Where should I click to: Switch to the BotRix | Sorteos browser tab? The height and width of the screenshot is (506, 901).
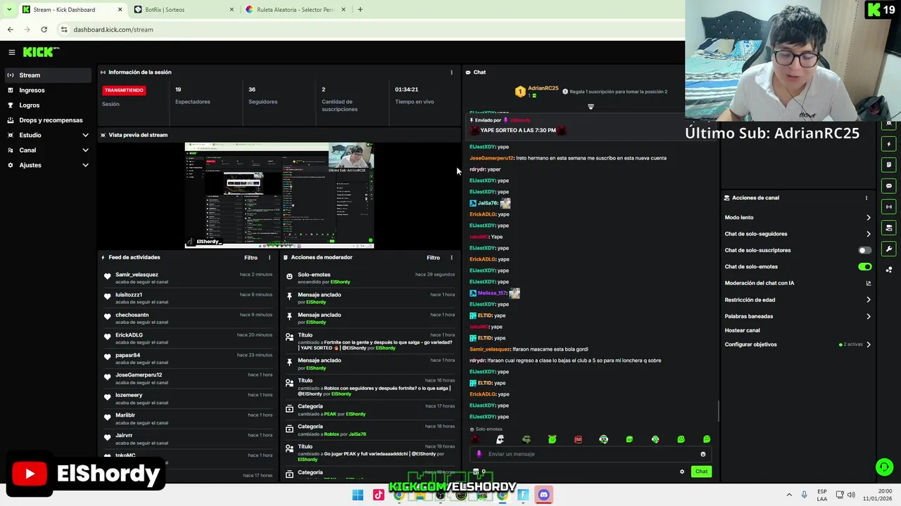[184, 10]
